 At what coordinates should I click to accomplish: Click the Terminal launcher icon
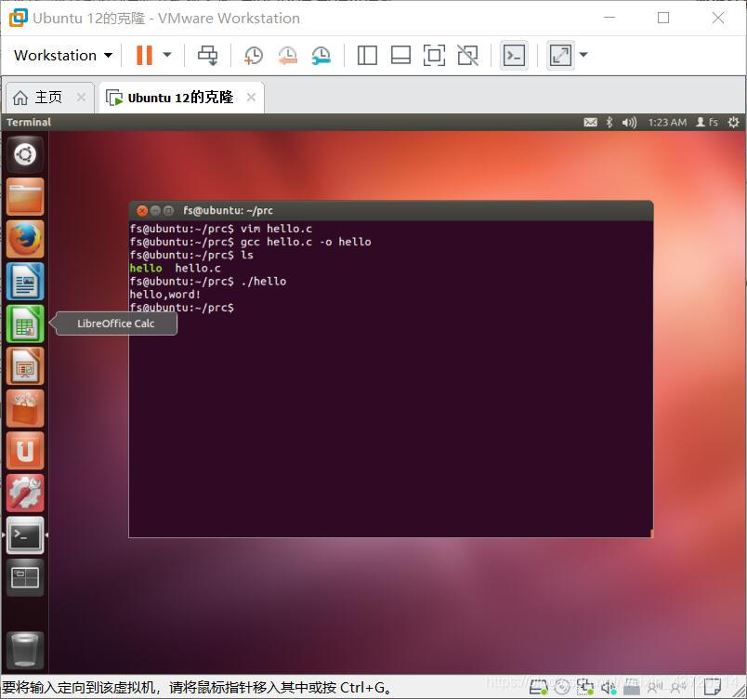click(x=25, y=535)
